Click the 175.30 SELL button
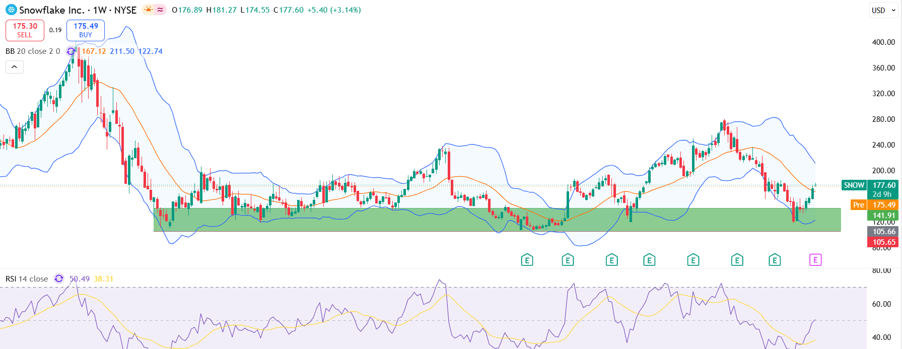902x349 pixels. pos(25,30)
